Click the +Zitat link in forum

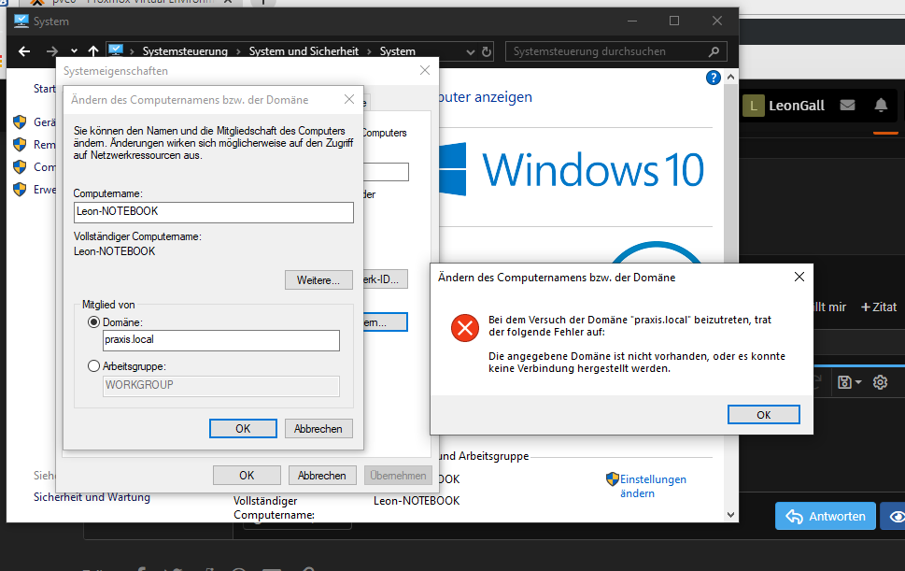point(879,307)
